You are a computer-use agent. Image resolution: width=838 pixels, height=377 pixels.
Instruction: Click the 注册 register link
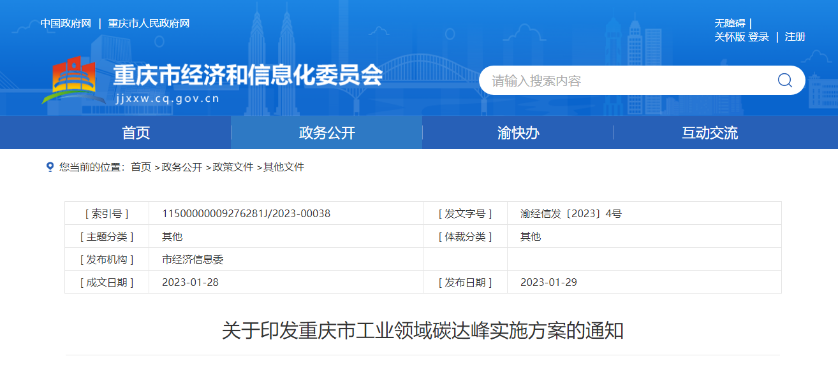(x=795, y=37)
